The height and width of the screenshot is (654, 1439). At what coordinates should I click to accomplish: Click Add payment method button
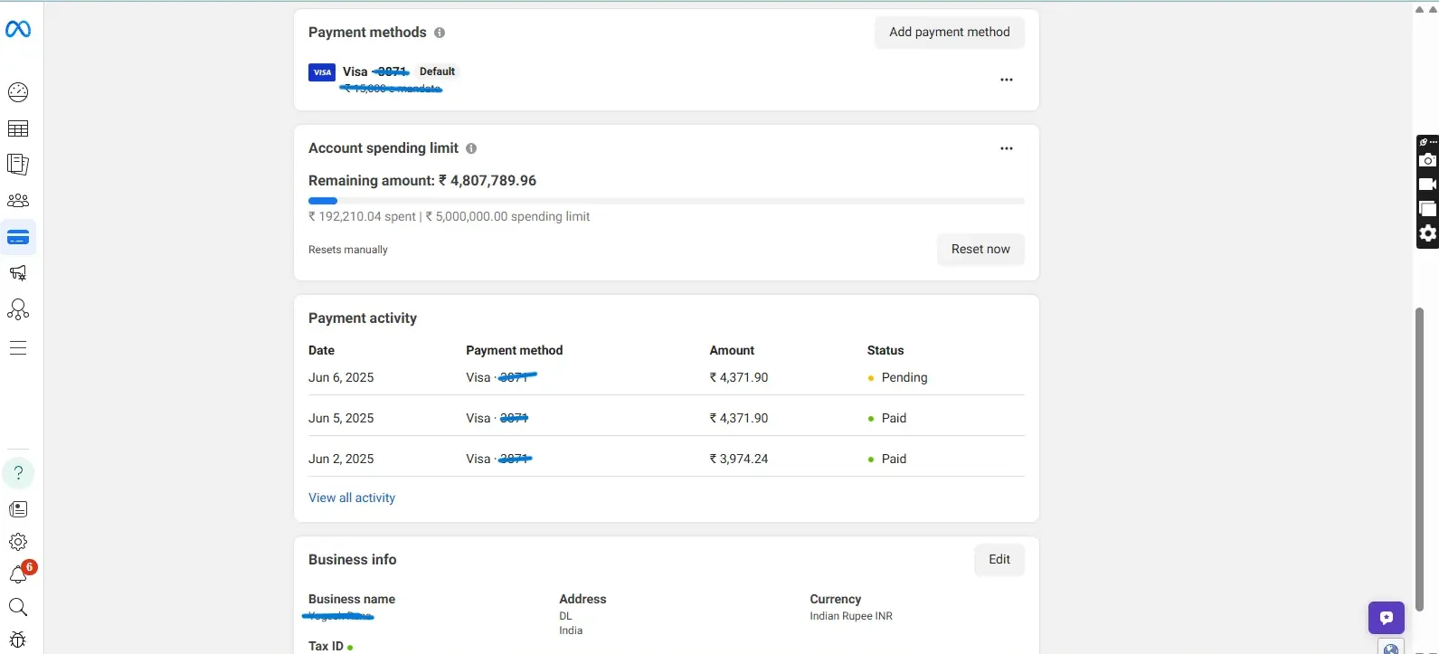click(x=949, y=33)
